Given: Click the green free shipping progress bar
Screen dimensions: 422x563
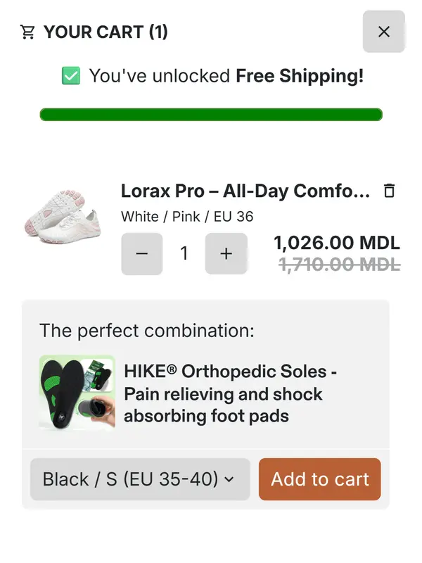Looking at the screenshot, I should point(211,115).
